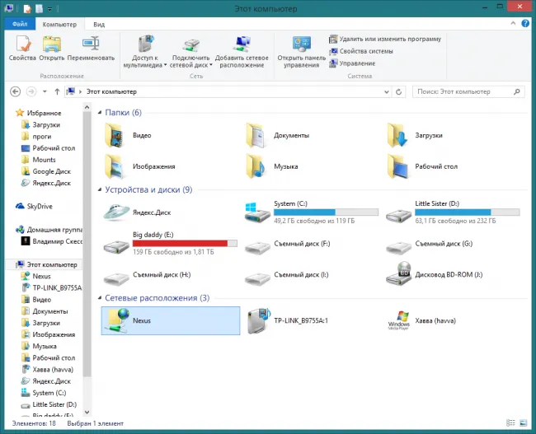Open the Help question mark icon
536x434 pixels.
pyautogui.click(x=525, y=23)
